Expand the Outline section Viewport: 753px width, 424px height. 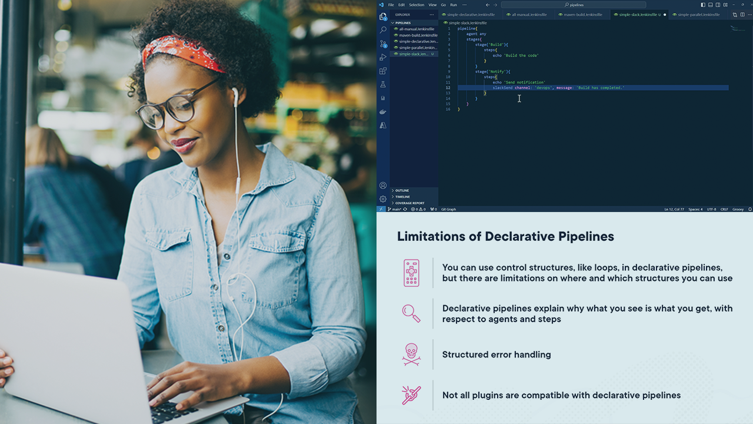[402, 191]
